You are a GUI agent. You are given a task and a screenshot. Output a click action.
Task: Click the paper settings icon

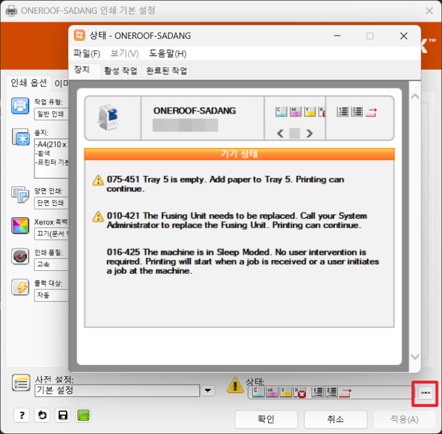(x=21, y=137)
